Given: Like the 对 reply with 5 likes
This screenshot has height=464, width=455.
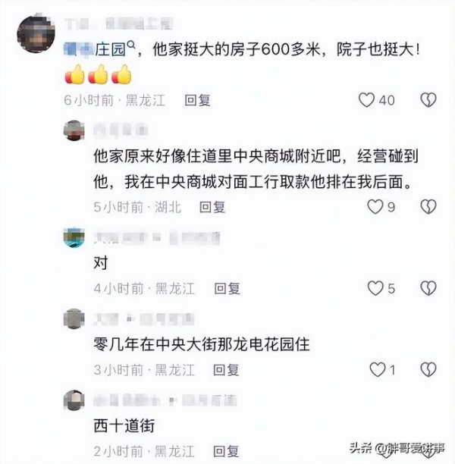Looking at the screenshot, I should tap(375, 288).
